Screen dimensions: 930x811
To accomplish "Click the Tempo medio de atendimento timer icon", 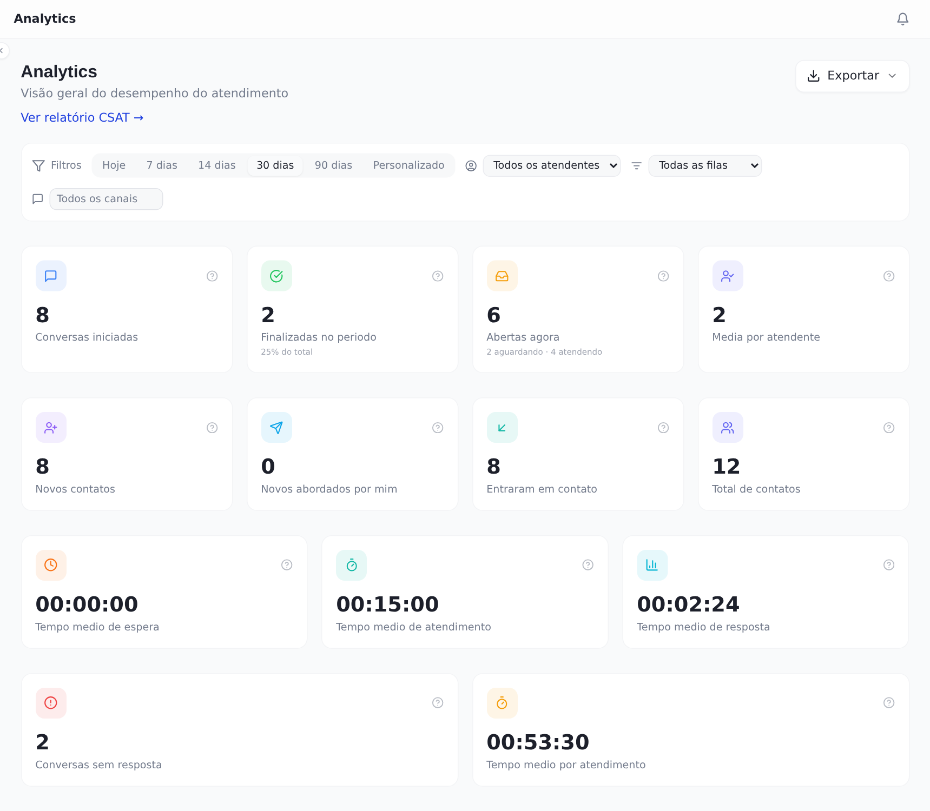I will 352,566.
